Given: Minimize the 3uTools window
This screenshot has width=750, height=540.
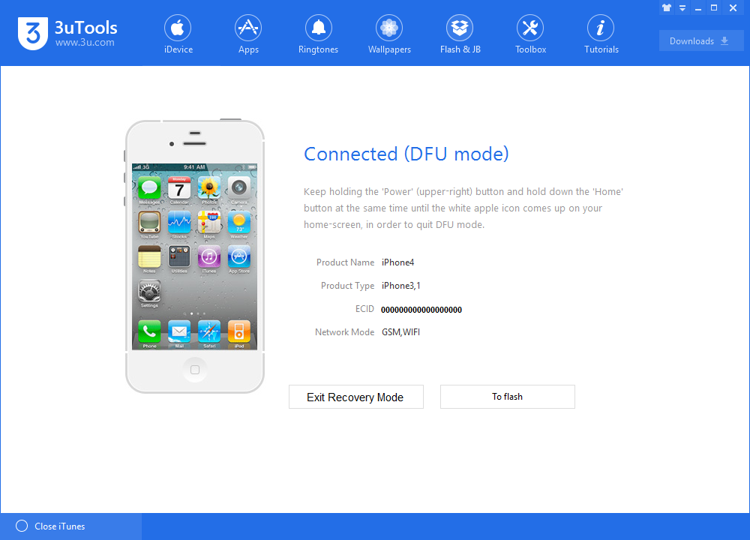Looking at the screenshot, I should point(698,8).
